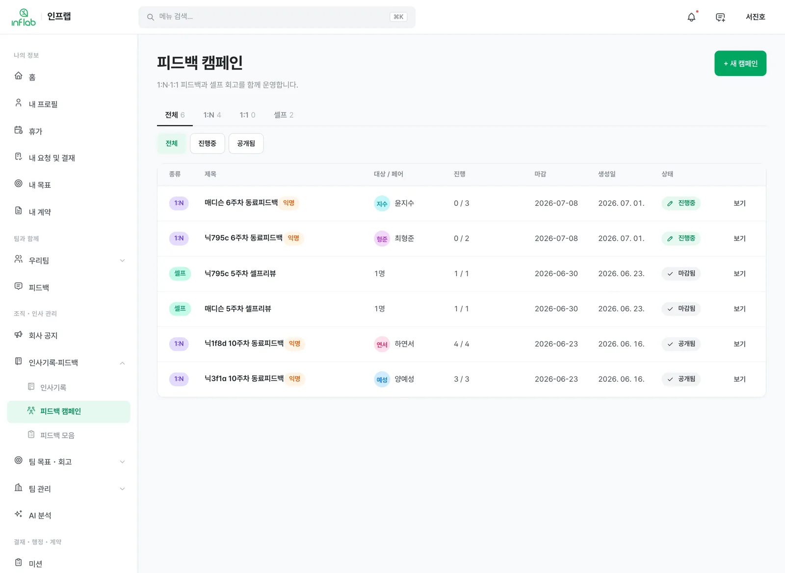785x573 pixels.
Task: Open 보기 for 닉795c 6주차 동료피드백
Action: point(739,239)
